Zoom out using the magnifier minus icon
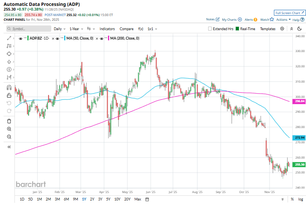The width and height of the screenshot is (306, 204). coord(9,137)
